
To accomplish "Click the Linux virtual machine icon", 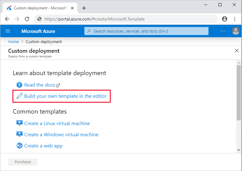I will click(20, 123).
